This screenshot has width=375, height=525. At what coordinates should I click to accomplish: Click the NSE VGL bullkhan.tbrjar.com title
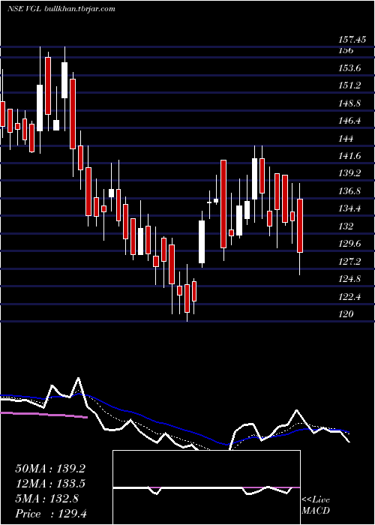click(61, 9)
